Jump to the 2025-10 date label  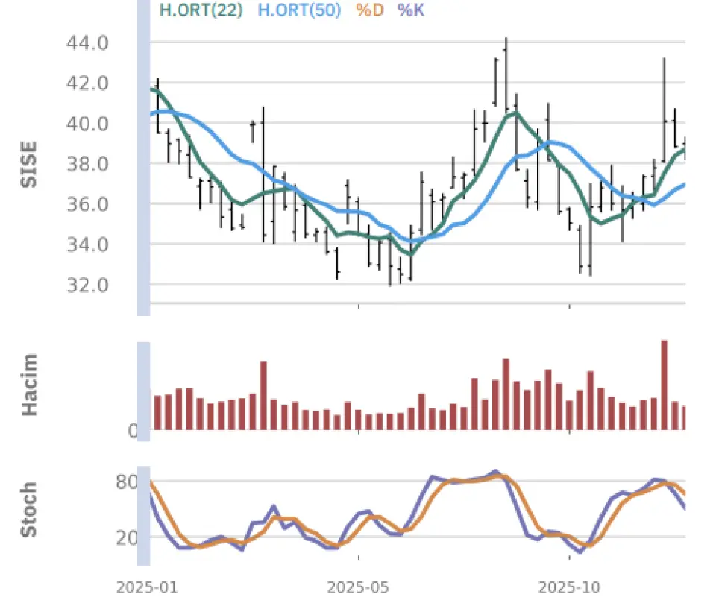click(x=570, y=588)
